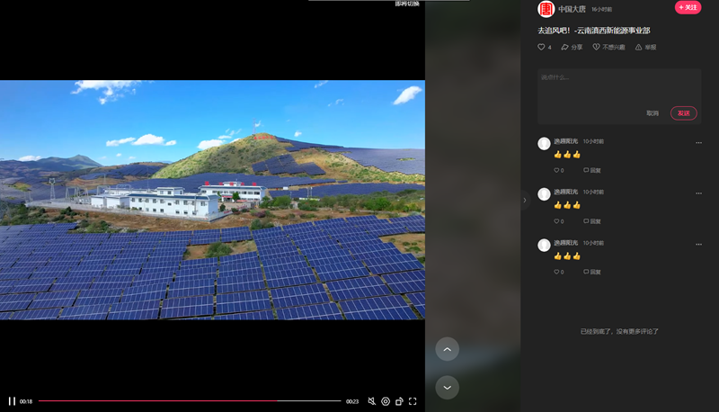Screen dimensions: 719x412
Task: Mark video as 不感兴趣
Action: (608, 47)
